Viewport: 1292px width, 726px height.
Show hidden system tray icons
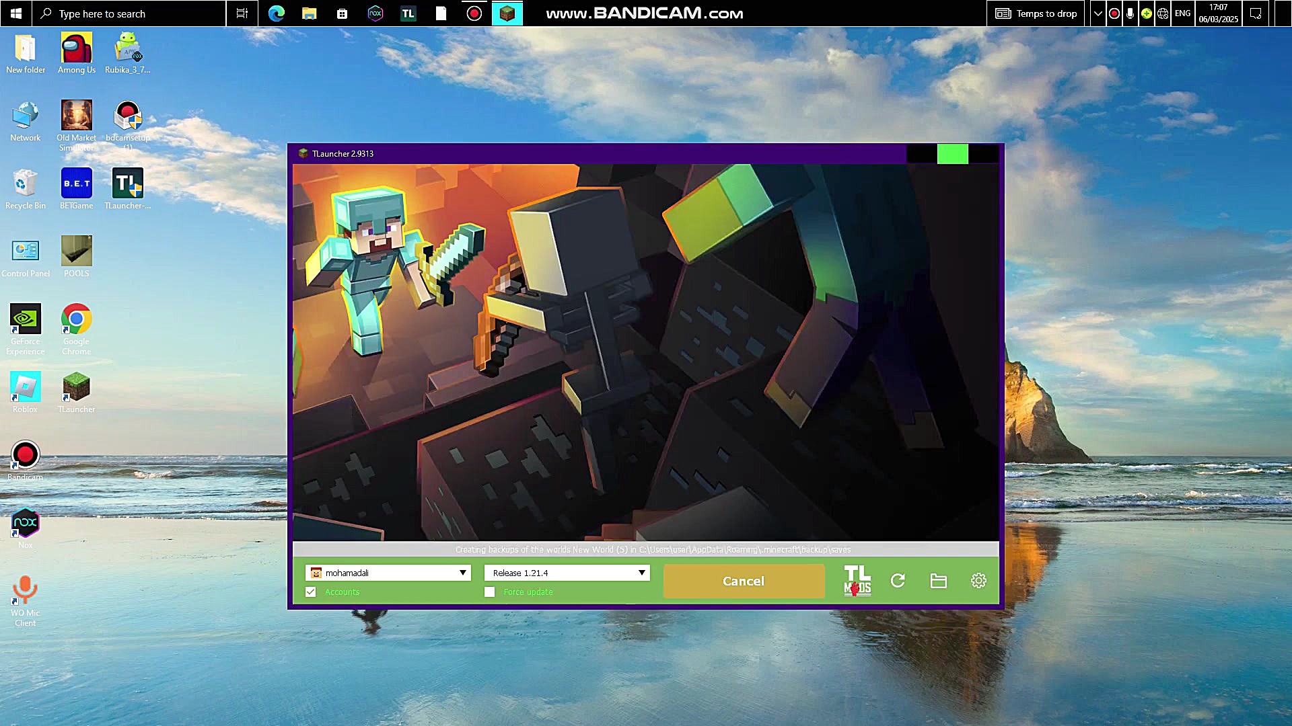[1098, 13]
